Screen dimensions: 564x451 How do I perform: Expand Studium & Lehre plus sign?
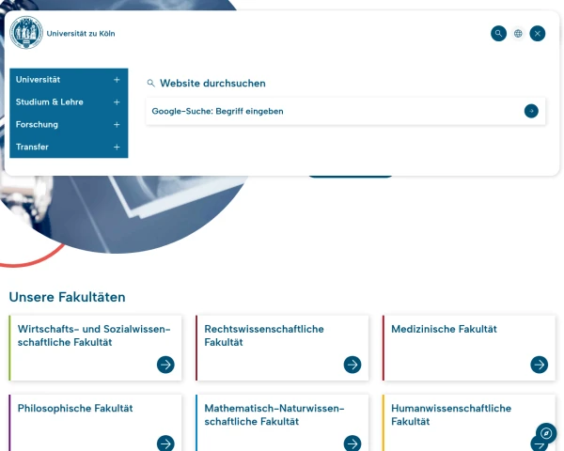pos(117,102)
